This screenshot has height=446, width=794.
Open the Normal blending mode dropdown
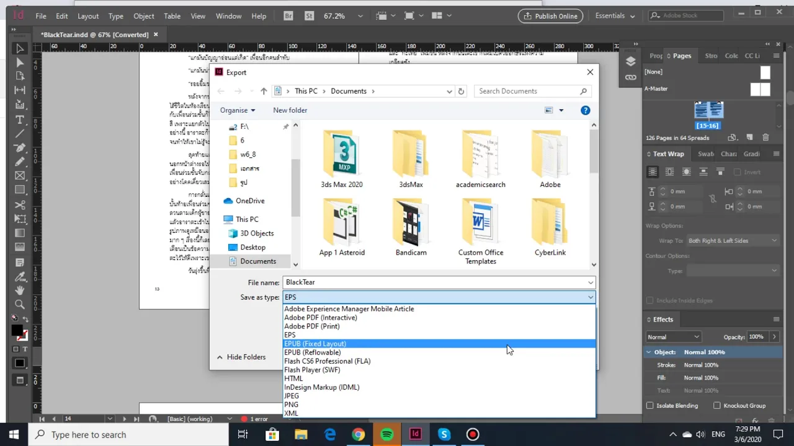tap(673, 337)
